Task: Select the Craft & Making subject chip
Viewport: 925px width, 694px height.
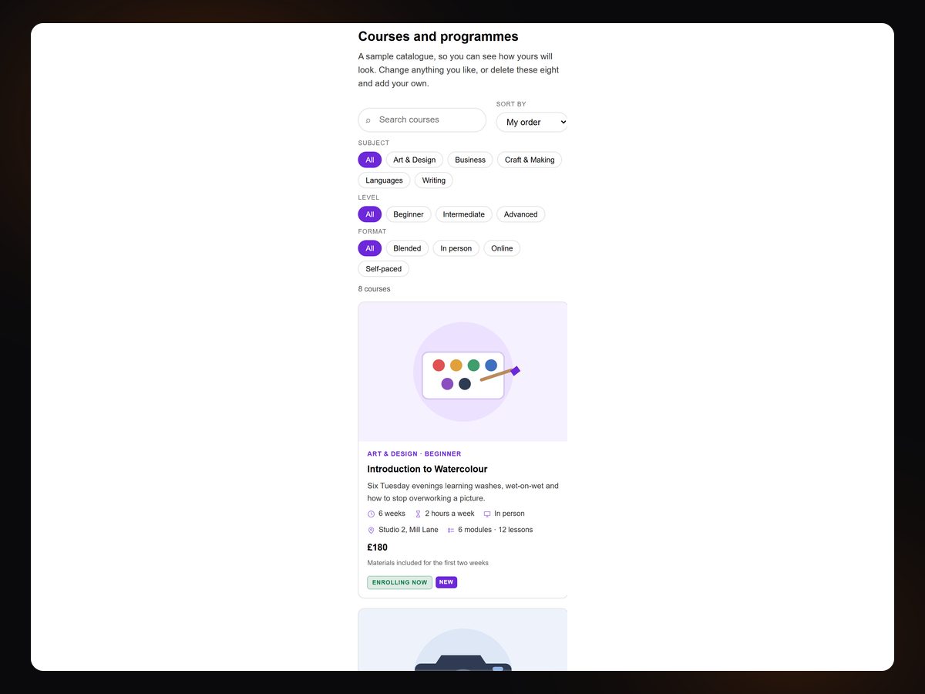Action: (x=530, y=160)
